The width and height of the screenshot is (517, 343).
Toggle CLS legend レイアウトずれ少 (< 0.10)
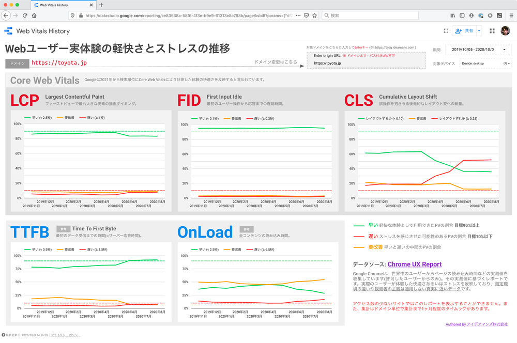pos(381,119)
